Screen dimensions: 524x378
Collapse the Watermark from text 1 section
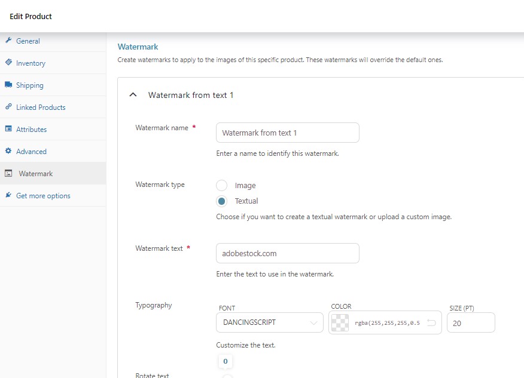click(x=133, y=95)
